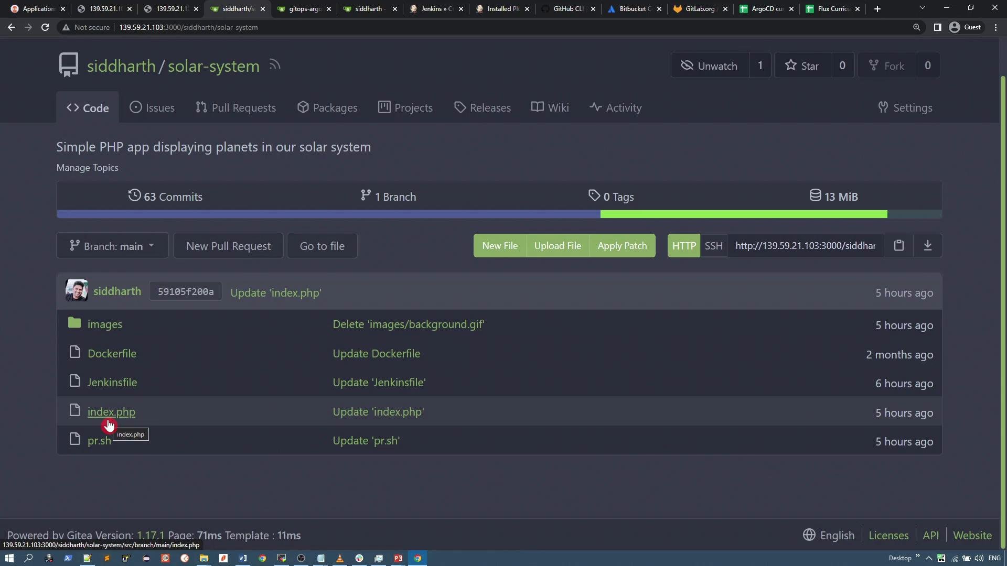The width and height of the screenshot is (1007, 566).
Task: Click Upload File button
Action: point(558,246)
